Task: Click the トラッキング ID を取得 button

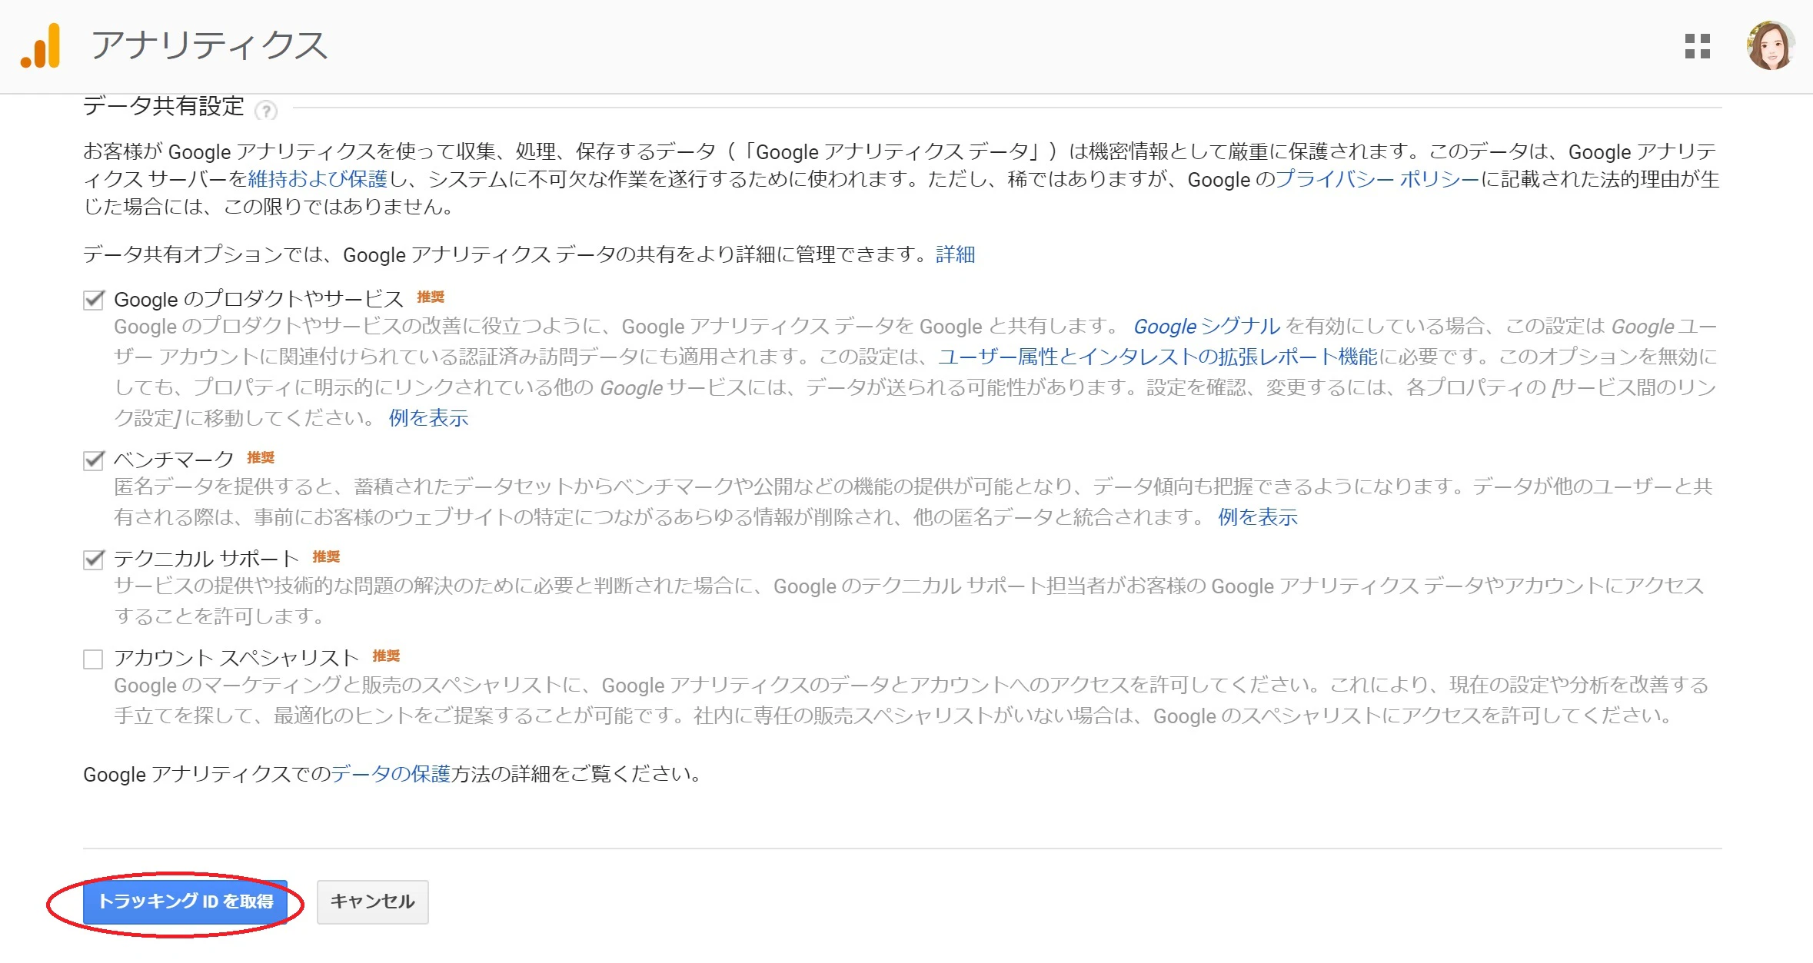Action: click(185, 902)
